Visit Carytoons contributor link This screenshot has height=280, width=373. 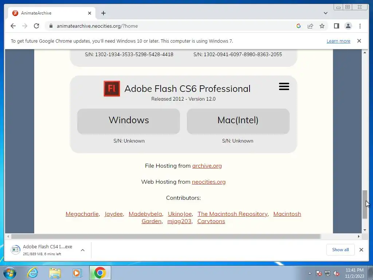point(211,221)
